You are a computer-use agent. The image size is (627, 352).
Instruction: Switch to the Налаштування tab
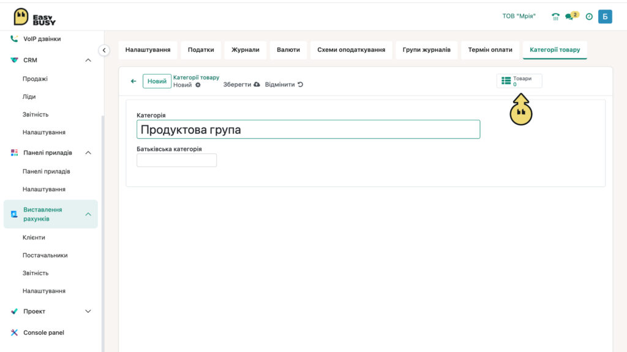tap(148, 50)
